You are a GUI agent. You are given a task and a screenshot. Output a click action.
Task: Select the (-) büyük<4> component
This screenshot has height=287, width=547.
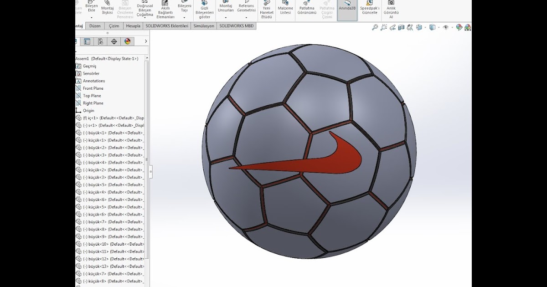pyautogui.click(x=110, y=163)
